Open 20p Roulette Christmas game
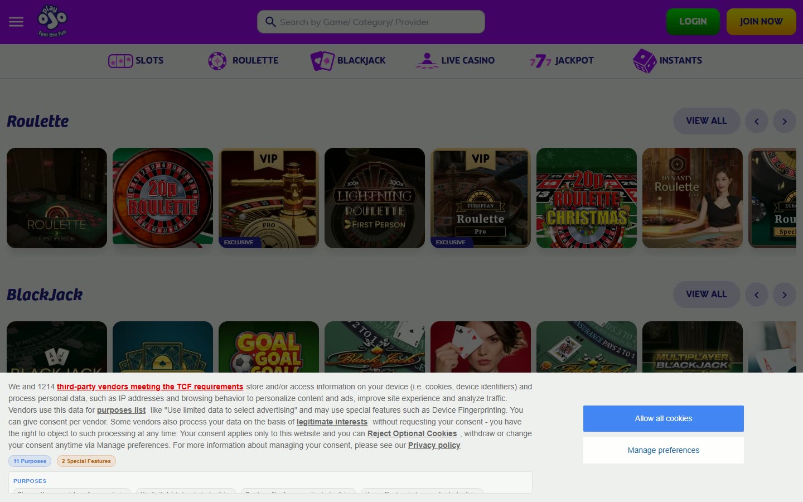Viewport: 803px width, 502px height. click(x=587, y=198)
